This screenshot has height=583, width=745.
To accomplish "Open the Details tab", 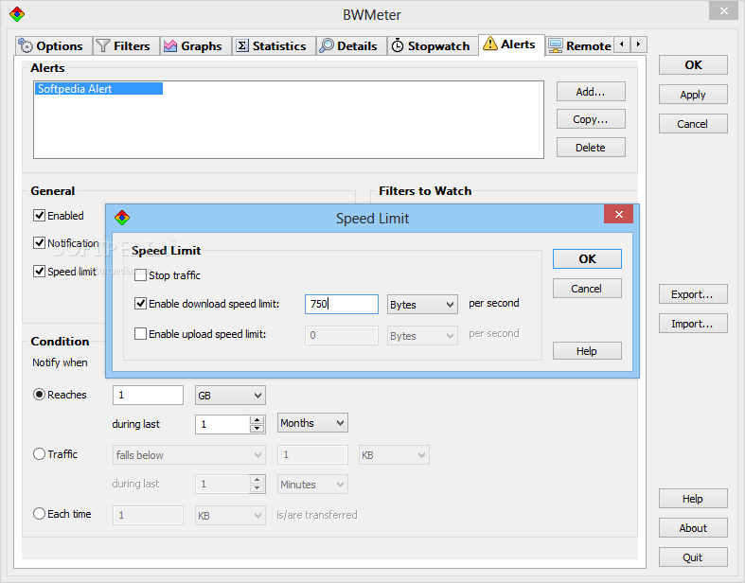I will pos(351,46).
